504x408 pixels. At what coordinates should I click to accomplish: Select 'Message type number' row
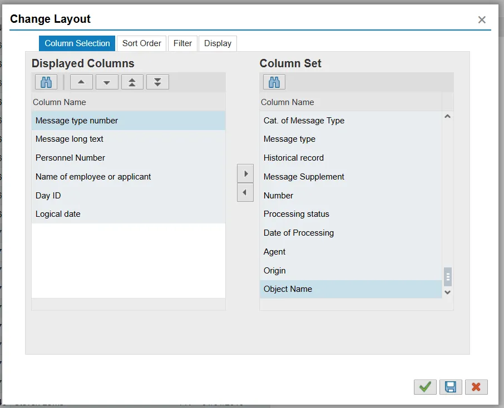pos(129,121)
